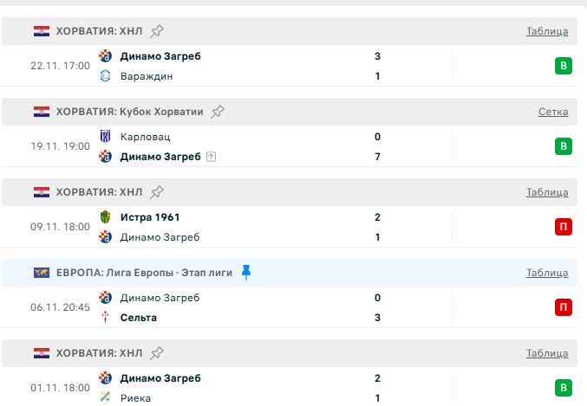This screenshot has width=587, height=406.
Task: Click the Europe flag icon for Лига Европы
Action: [x=42, y=273]
